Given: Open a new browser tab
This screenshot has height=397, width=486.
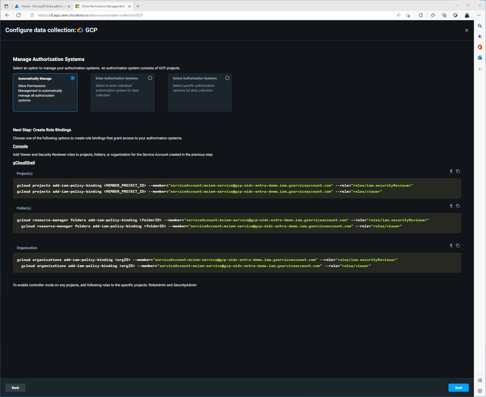Looking at the screenshot, I should pyautogui.click(x=138, y=6).
